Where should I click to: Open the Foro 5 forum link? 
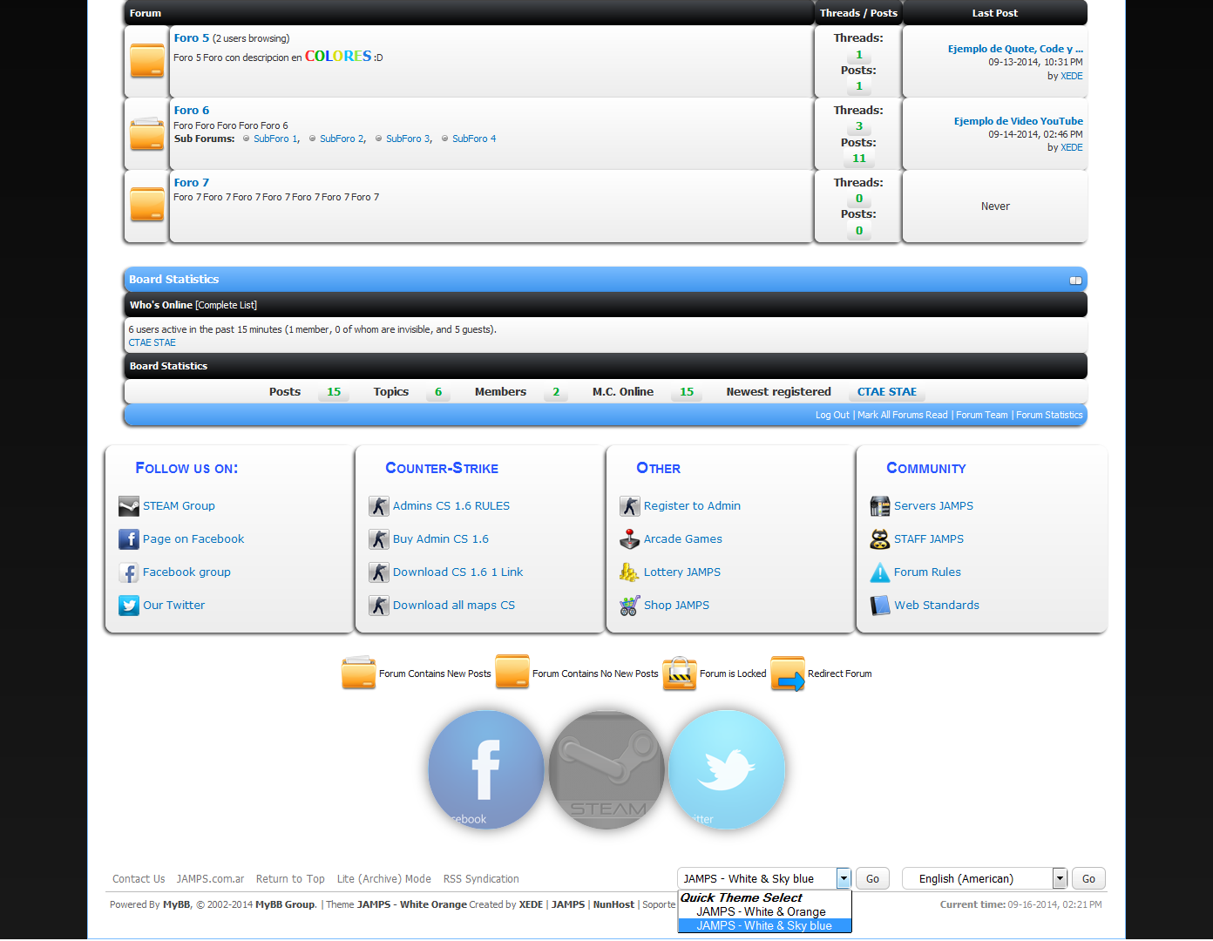click(192, 38)
